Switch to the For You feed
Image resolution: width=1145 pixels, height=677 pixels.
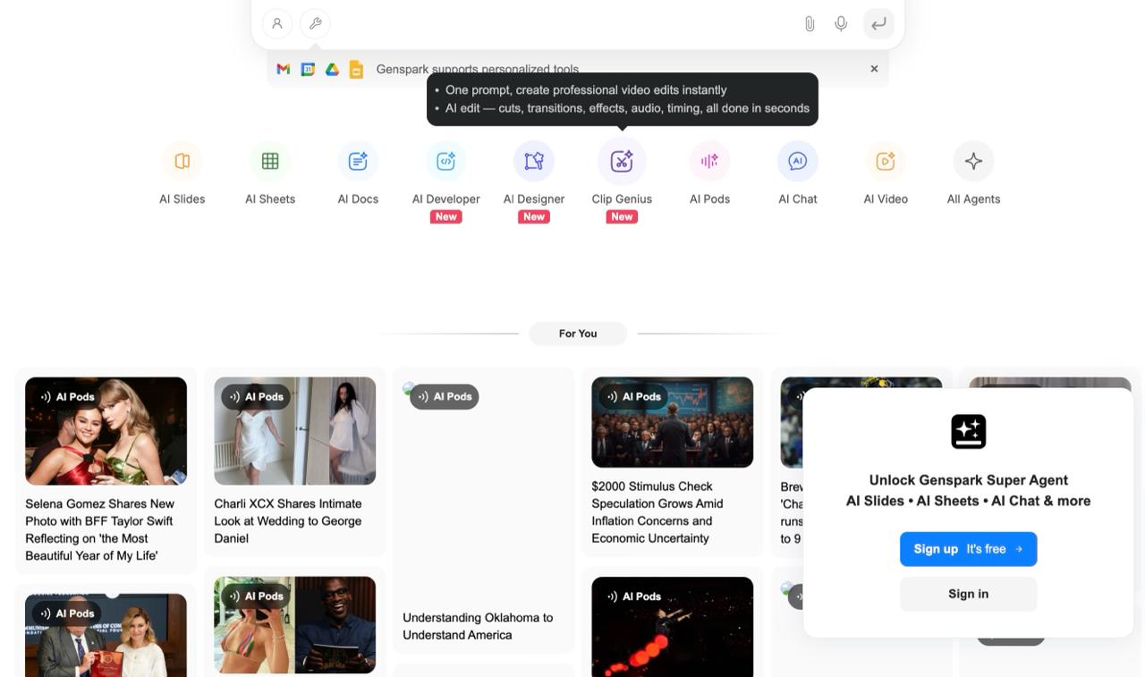click(578, 333)
